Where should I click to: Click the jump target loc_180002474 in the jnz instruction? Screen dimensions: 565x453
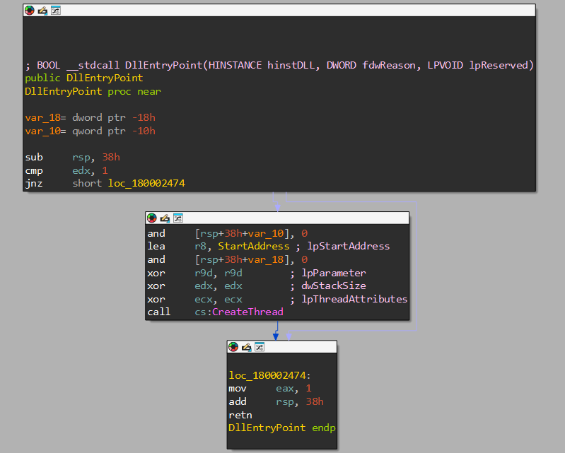[146, 183]
